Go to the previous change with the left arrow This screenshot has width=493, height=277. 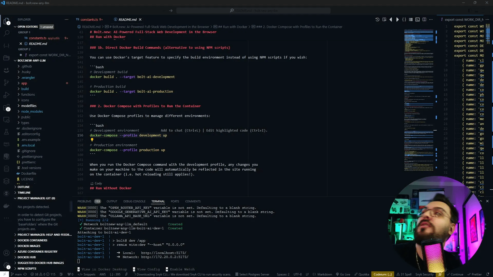pos(391,19)
